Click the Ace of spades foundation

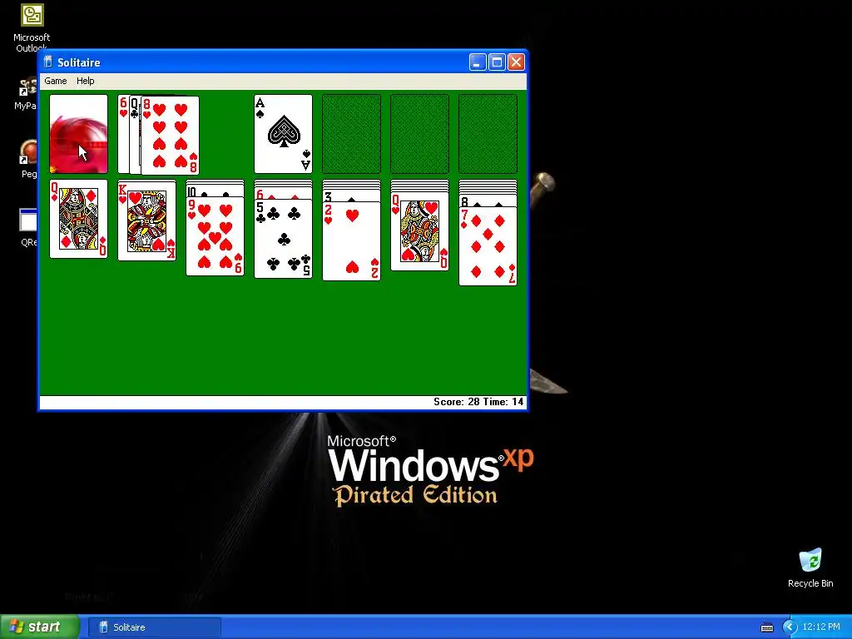tap(283, 134)
